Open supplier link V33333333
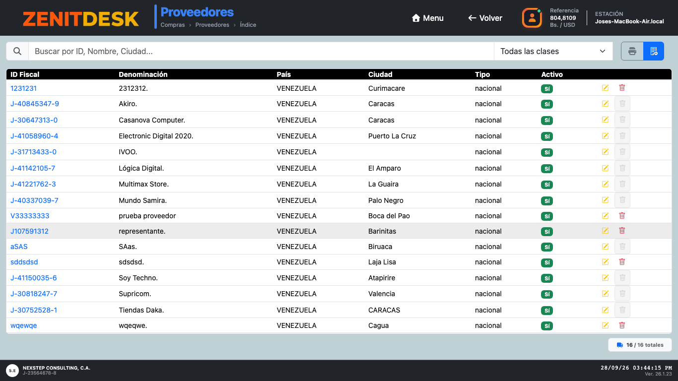 click(30, 216)
